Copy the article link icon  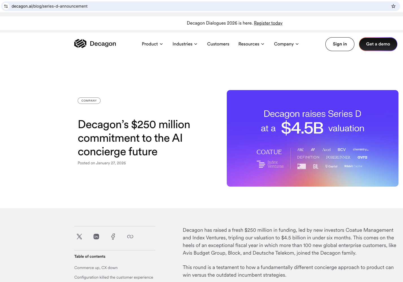130,237
